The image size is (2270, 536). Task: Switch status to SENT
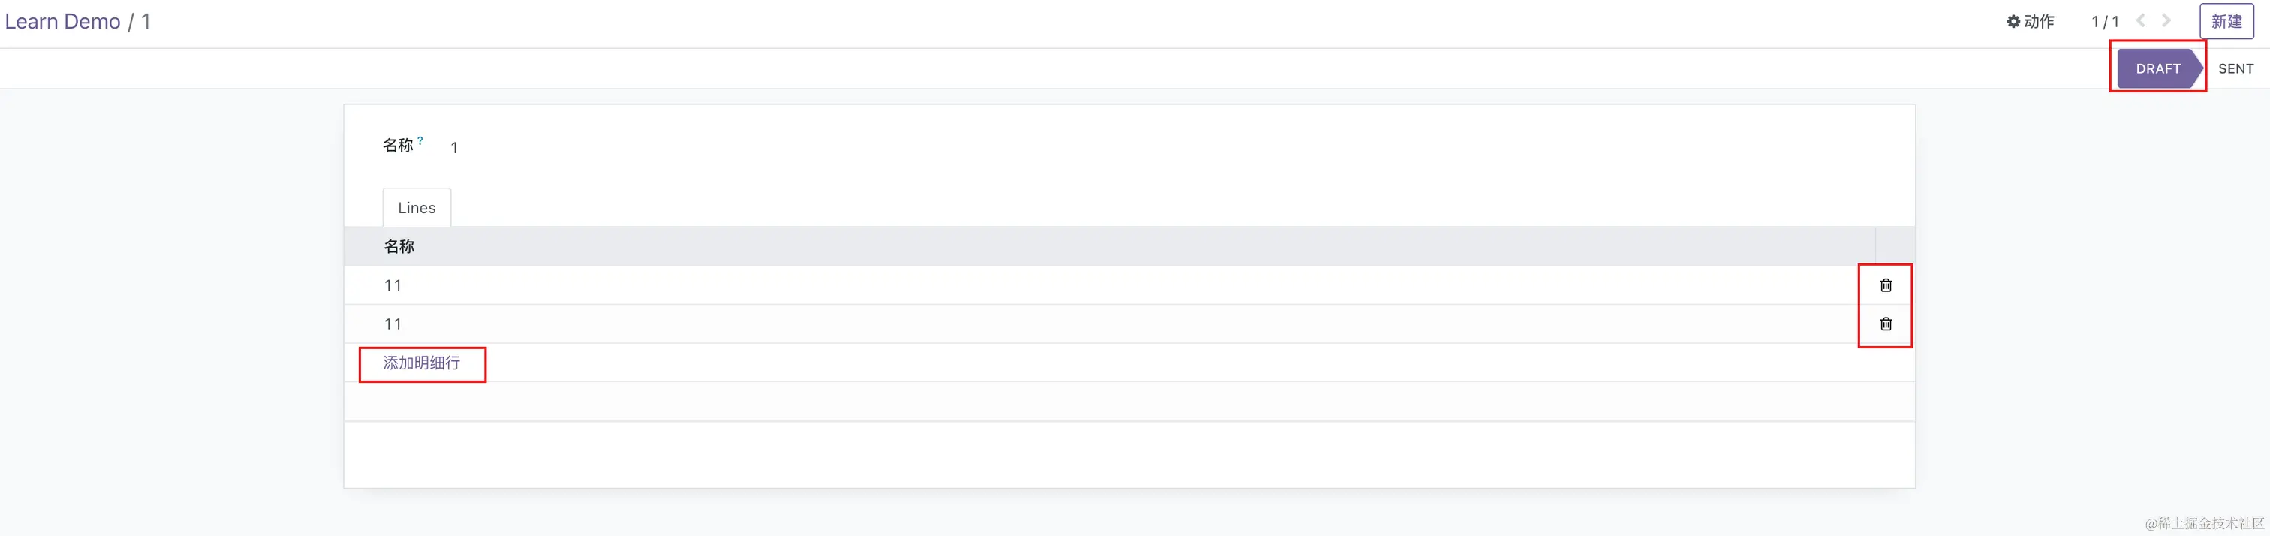[2235, 68]
